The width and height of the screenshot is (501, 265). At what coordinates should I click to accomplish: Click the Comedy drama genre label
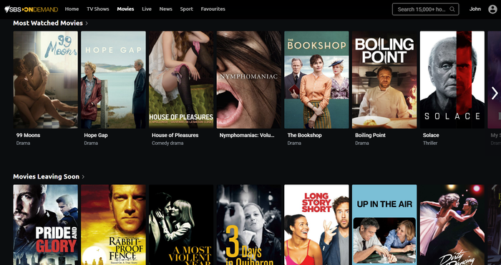(167, 143)
